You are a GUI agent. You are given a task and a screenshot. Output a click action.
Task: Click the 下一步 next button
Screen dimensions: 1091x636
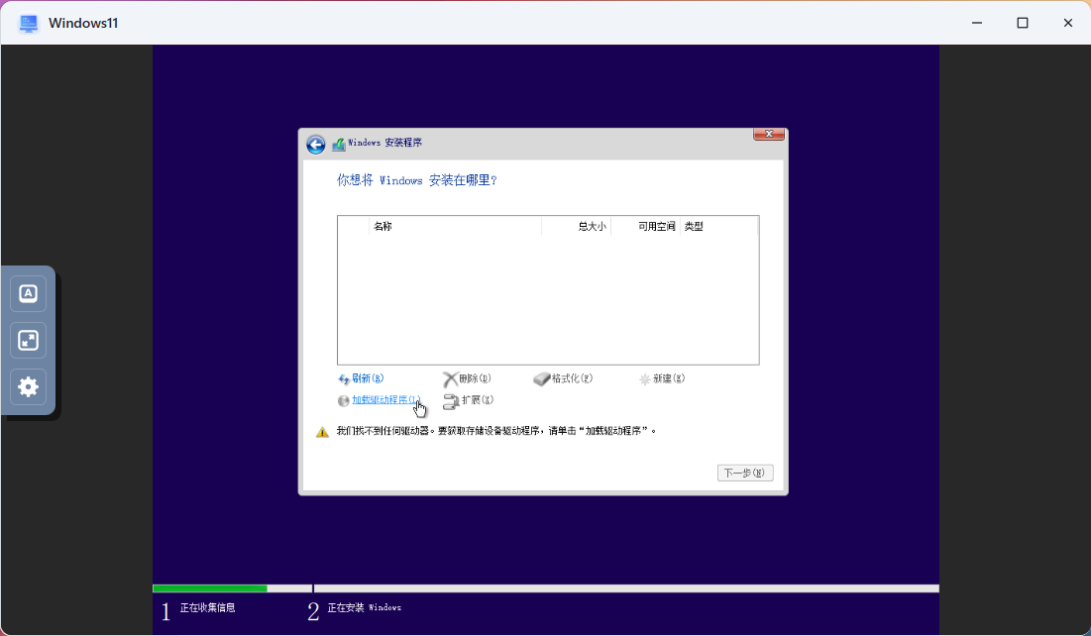745,474
